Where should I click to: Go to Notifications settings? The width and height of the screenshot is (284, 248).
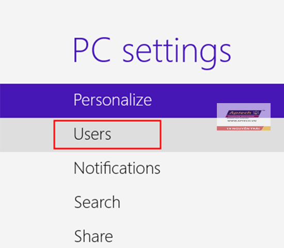(x=117, y=168)
